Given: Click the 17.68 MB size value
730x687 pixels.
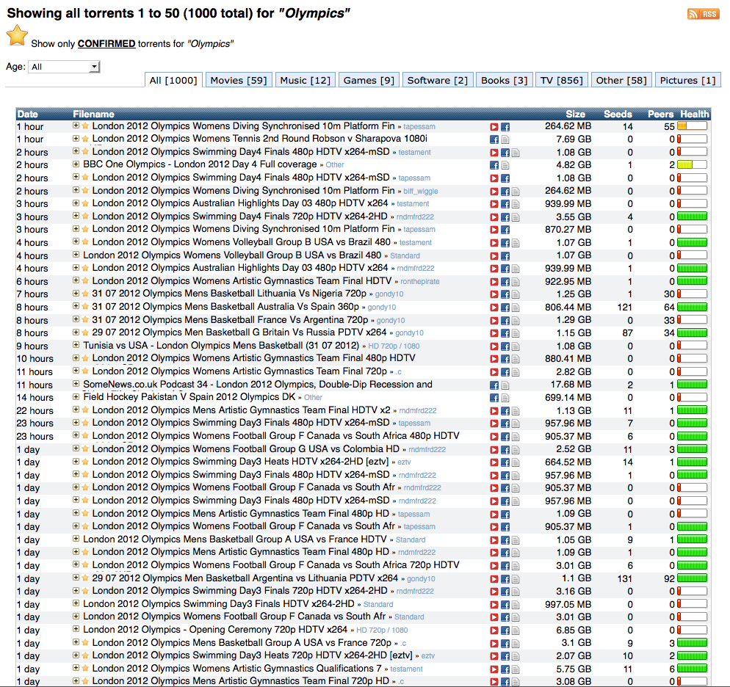Looking at the screenshot, I should [x=571, y=385].
